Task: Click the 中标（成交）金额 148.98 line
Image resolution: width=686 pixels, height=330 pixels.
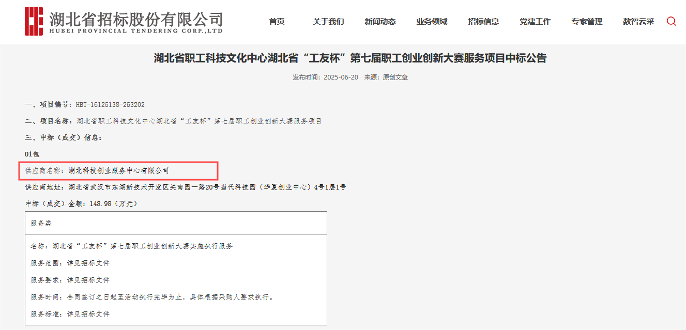Action: 82,203
